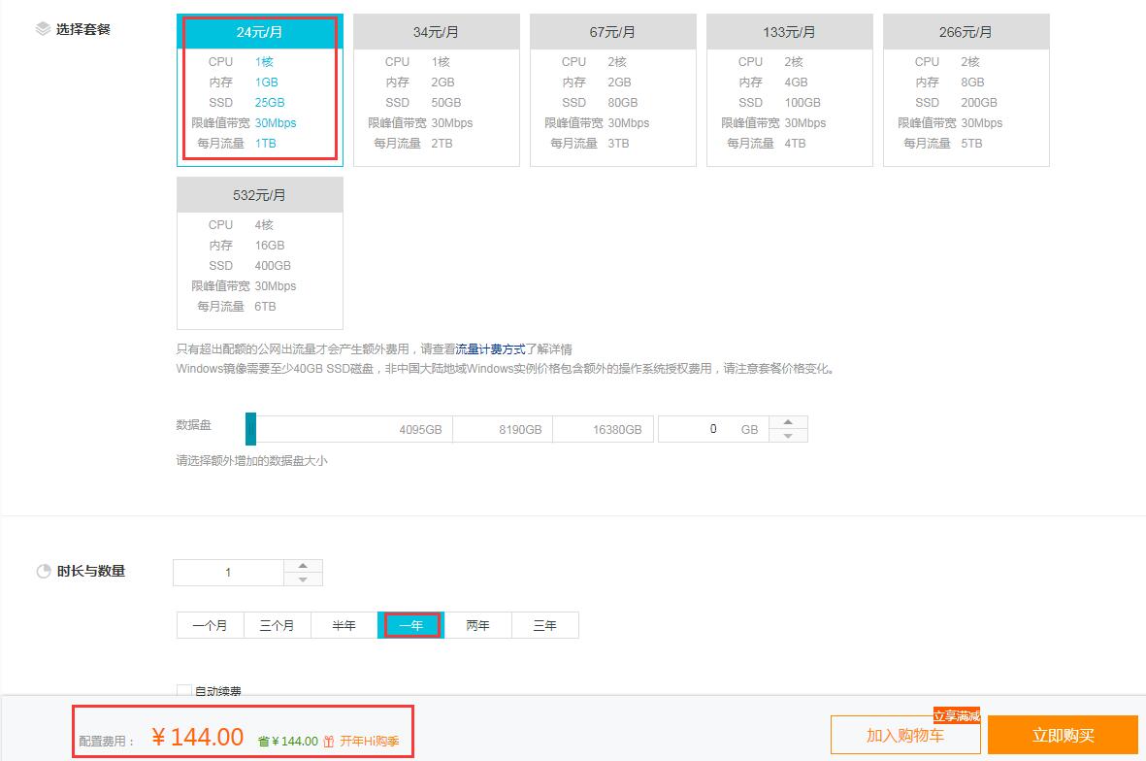Open the 流量计费方式 link
Screen dimensions: 1146x761
[490, 349]
